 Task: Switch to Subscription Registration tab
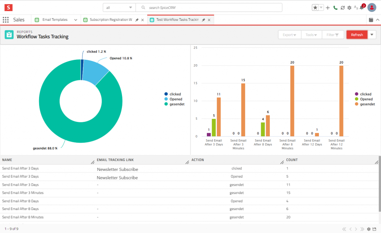[111, 20]
